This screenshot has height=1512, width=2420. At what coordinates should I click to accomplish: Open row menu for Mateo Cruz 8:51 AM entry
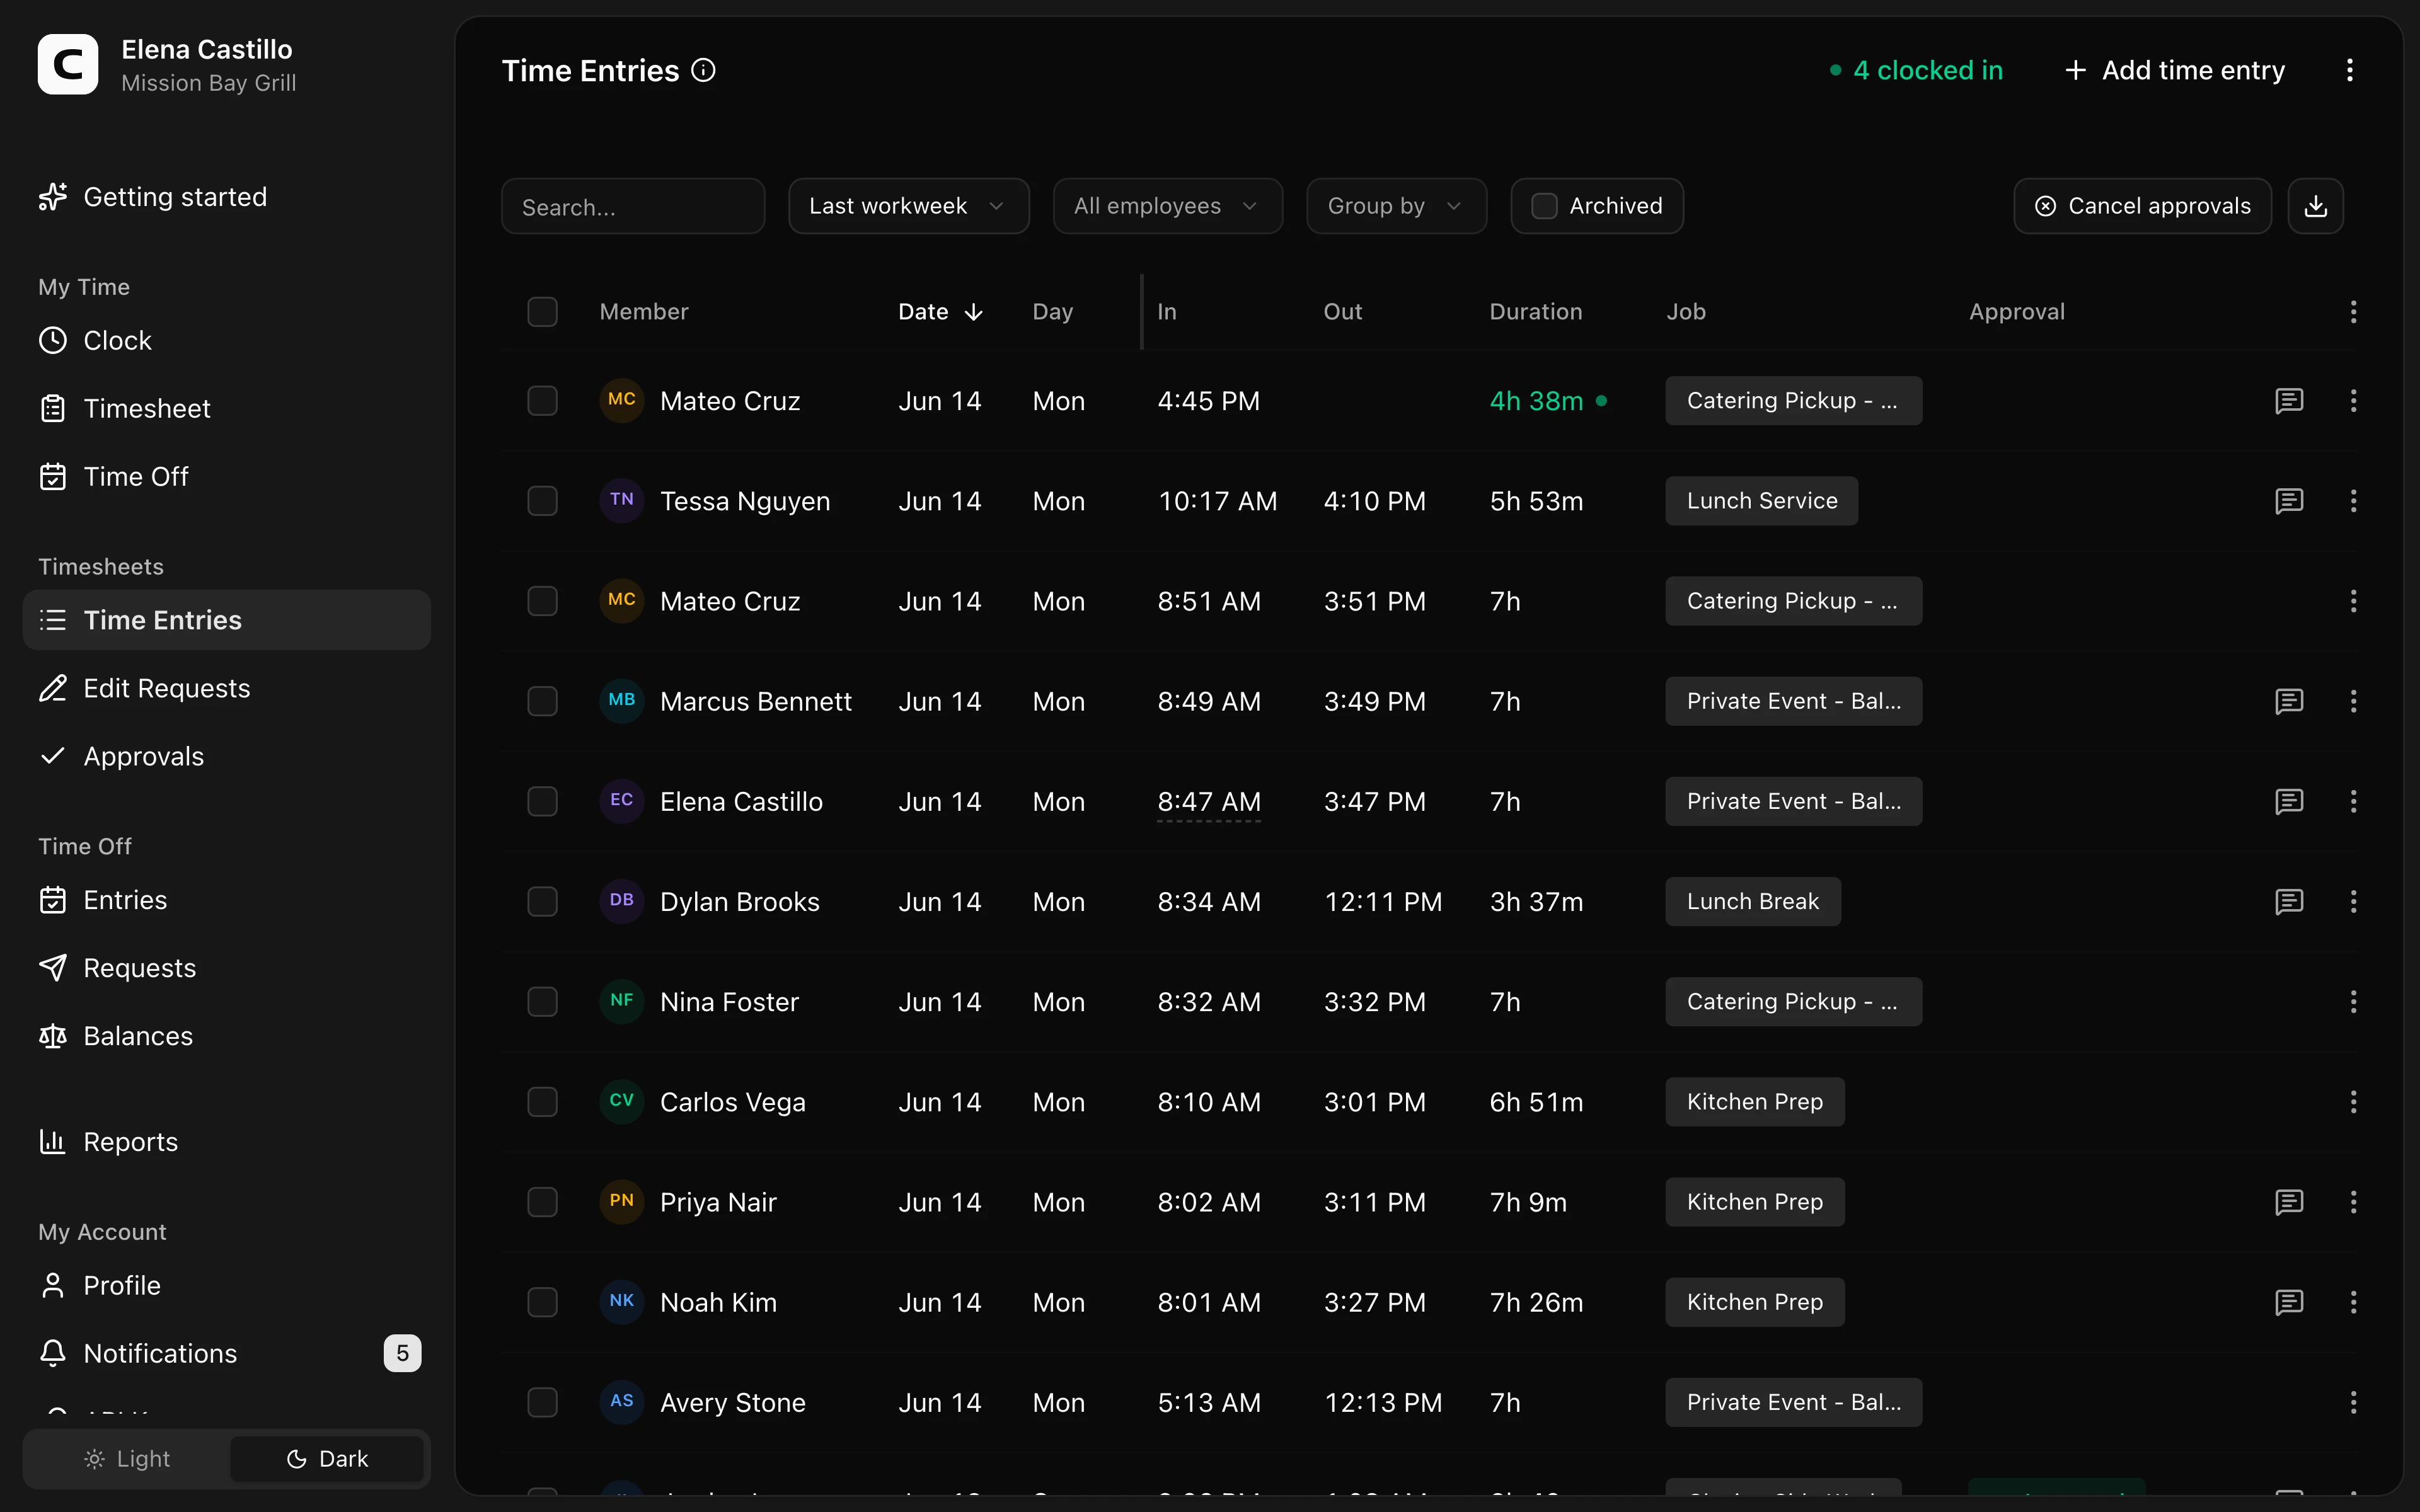tap(2353, 601)
